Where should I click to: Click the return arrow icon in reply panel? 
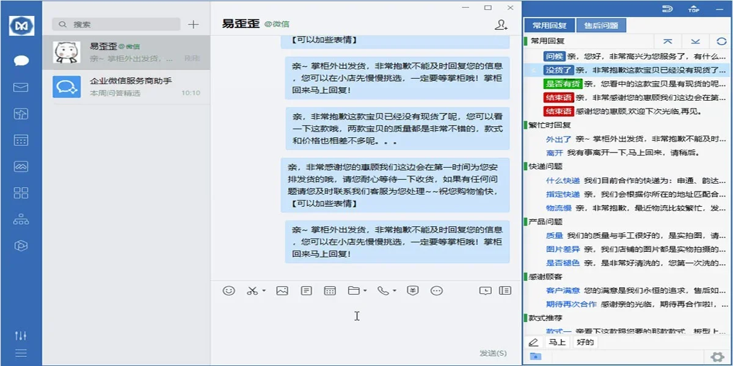point(667,9)
